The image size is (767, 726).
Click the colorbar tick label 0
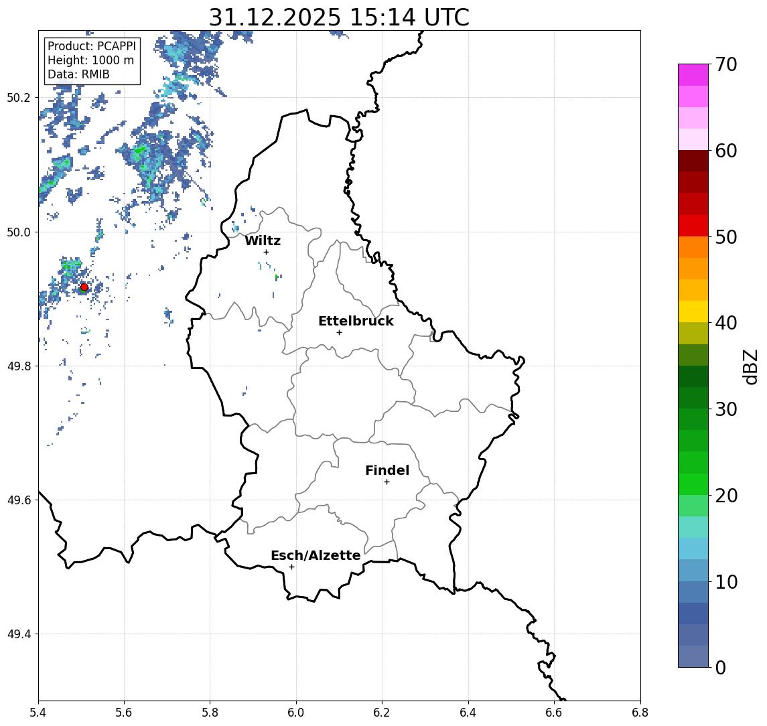coord(721,667)
